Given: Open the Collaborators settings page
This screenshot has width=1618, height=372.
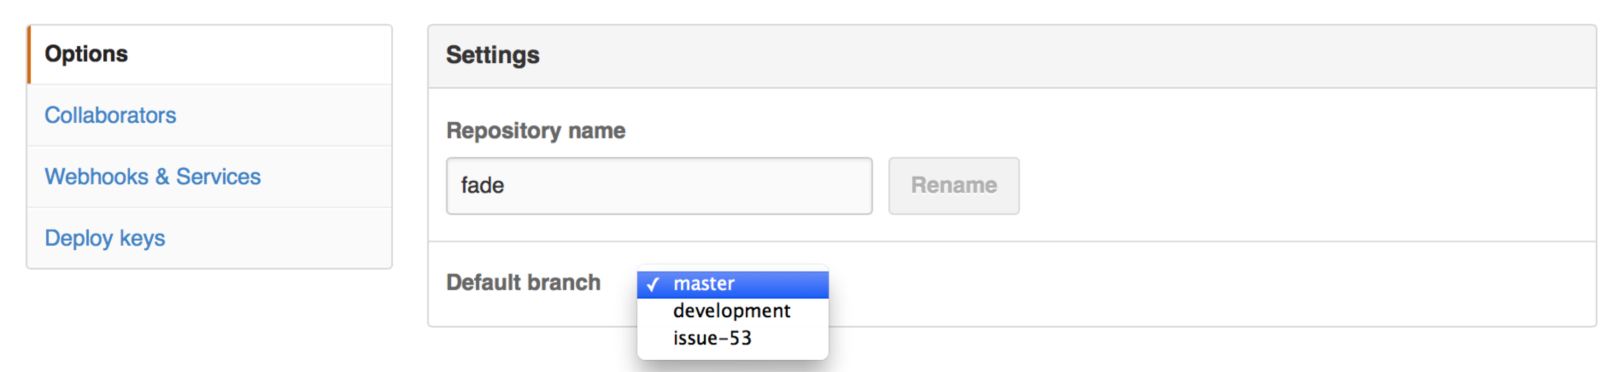Looking at the screenshot, I should click(110, 115).
